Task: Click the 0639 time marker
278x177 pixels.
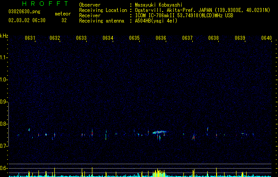Action: pyautogui.click(x=240, y=38)
